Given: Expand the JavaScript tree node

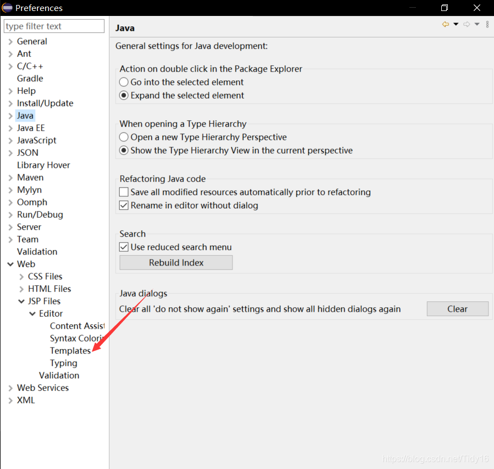Looking at the screenshot, I should 10,141.
